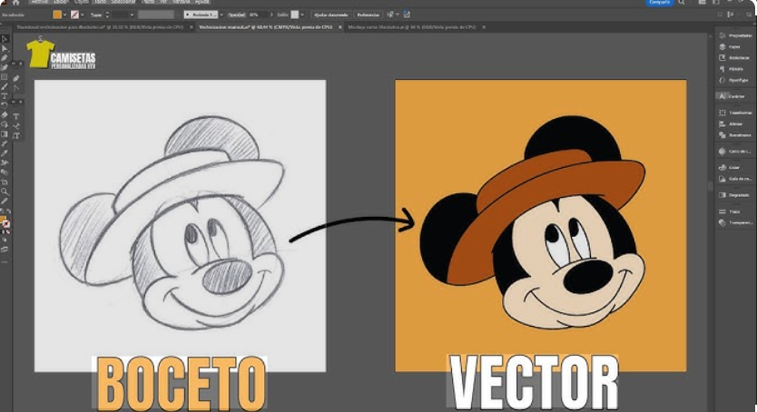Open the Bibliotecas panel

734,58
